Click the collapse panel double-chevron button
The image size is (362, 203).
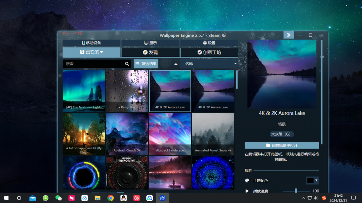288,35
